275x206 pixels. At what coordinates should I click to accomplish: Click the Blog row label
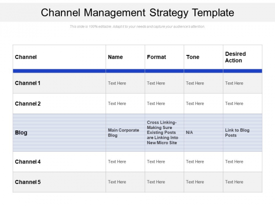click(21, 132)
